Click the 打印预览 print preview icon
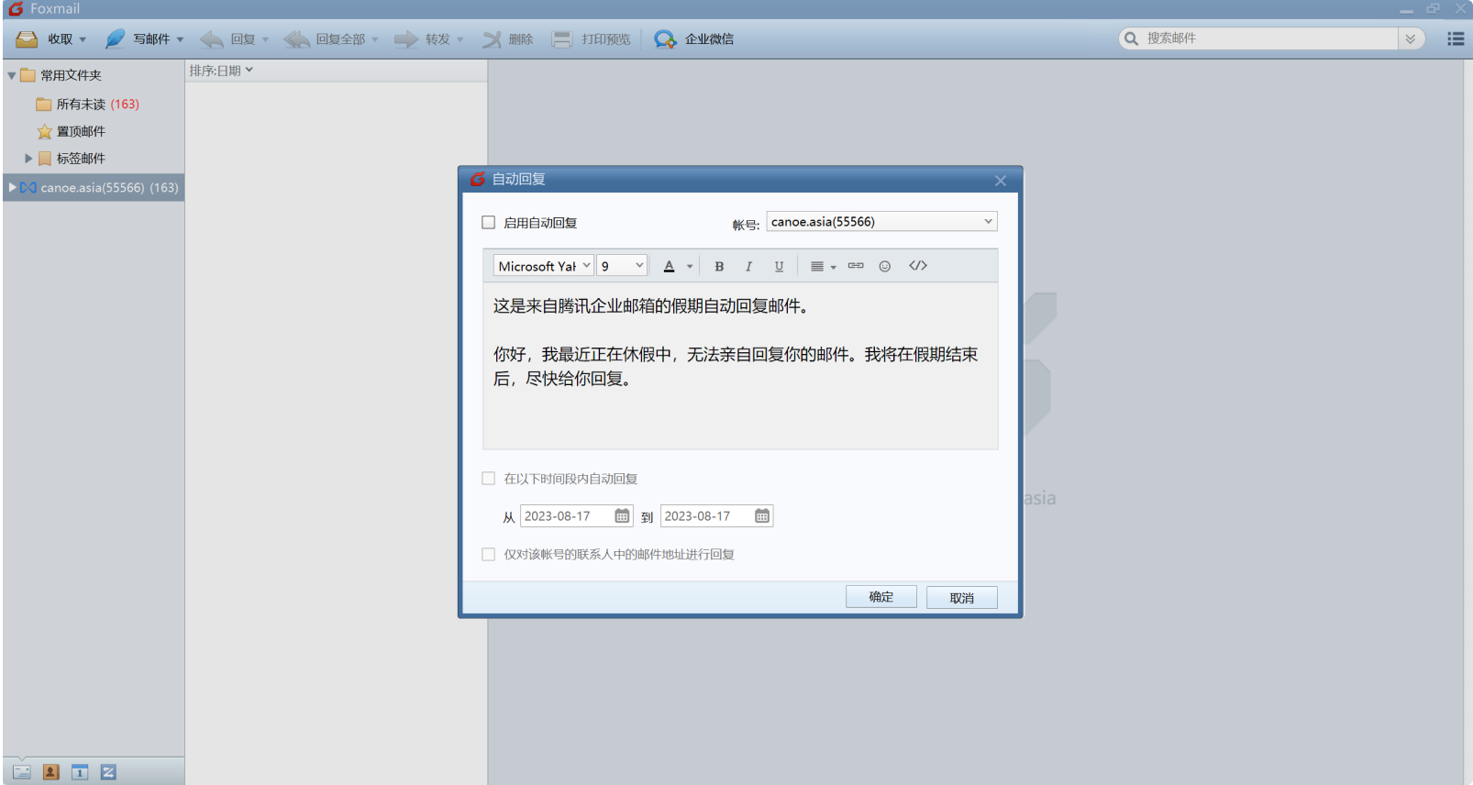Screen dimensions: 1473x785 coord(562,39)
